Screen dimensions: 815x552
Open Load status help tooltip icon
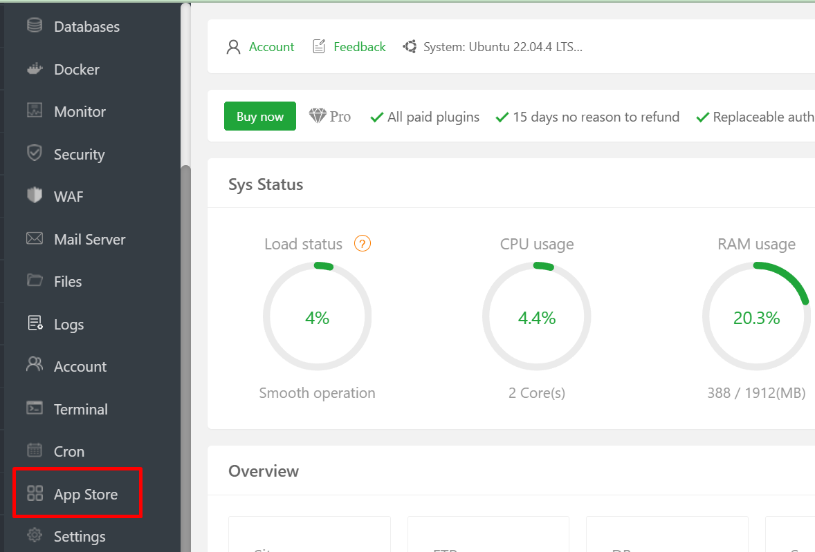362,243
